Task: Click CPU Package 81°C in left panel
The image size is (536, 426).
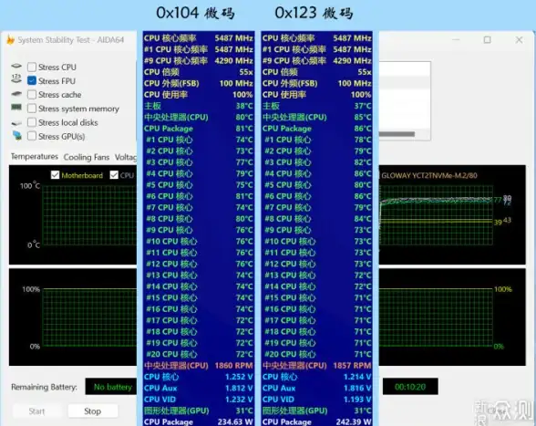Action: (x=199, y=129)
